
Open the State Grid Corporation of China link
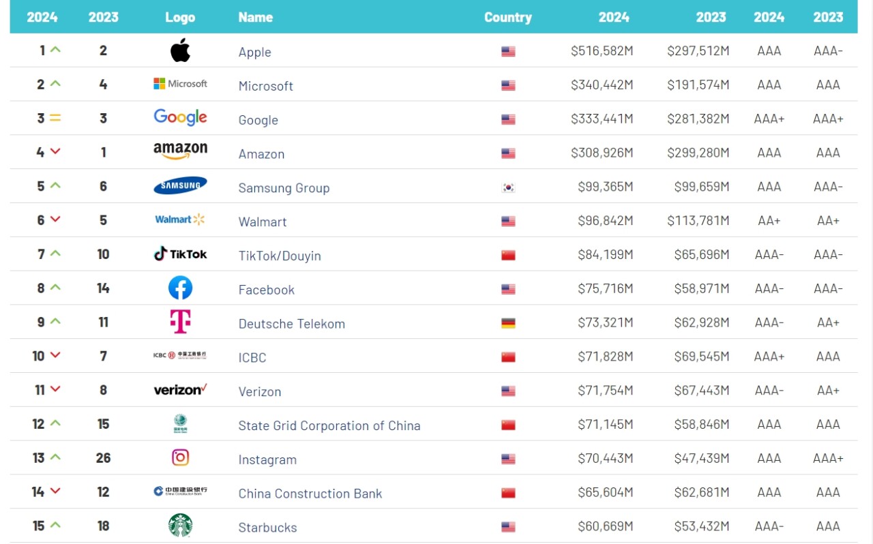coord(329,426)
